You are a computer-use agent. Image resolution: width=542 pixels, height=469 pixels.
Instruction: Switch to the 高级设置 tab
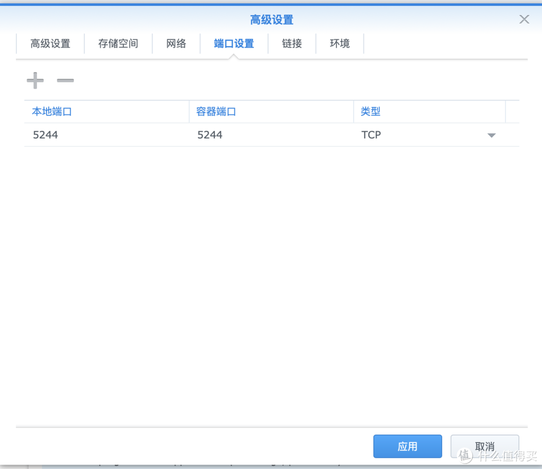click(x=50, y=44)
